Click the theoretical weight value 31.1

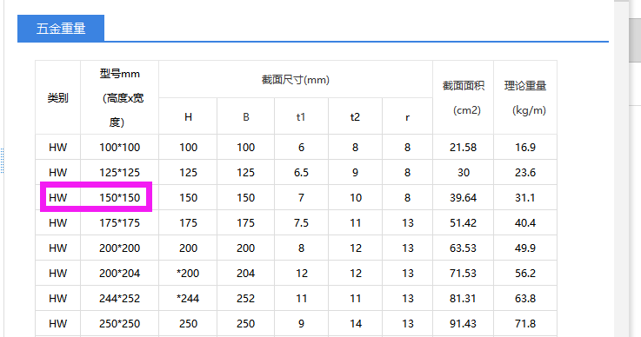click(x=525, y=198)
